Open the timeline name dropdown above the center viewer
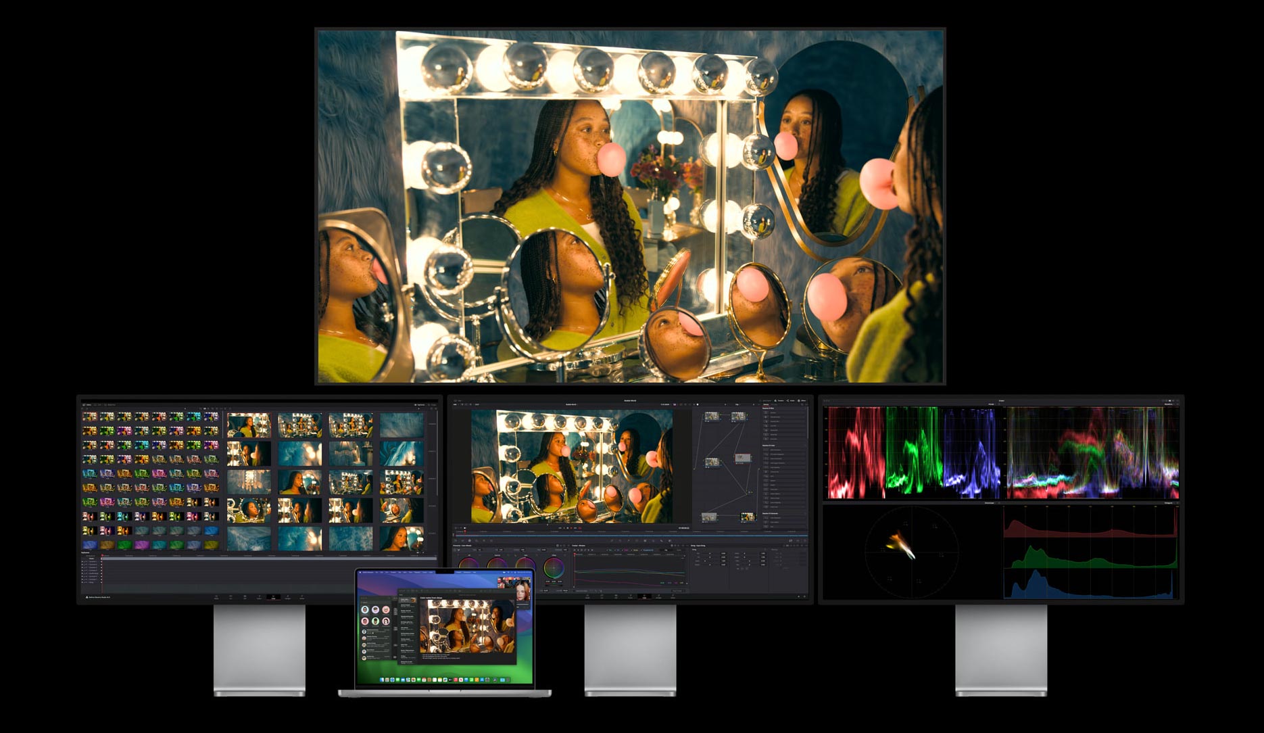This screenshot has width=1264, height=733. [571, 404]
